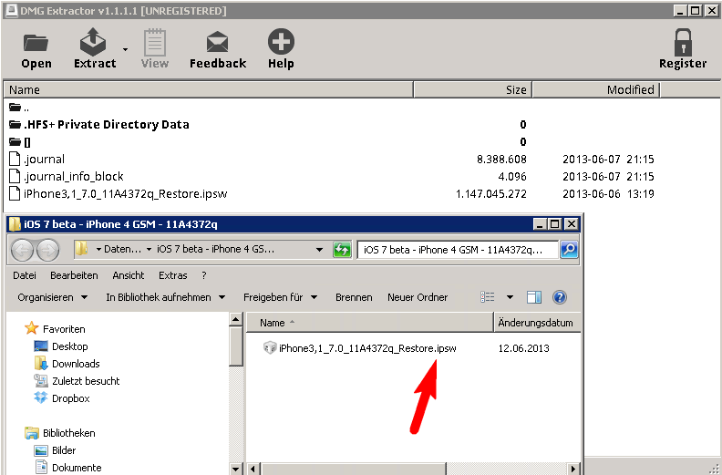
Task: Sort Explorer files by Änderungsdatum column
Action: pyautogui.click(x=537, y=323)
